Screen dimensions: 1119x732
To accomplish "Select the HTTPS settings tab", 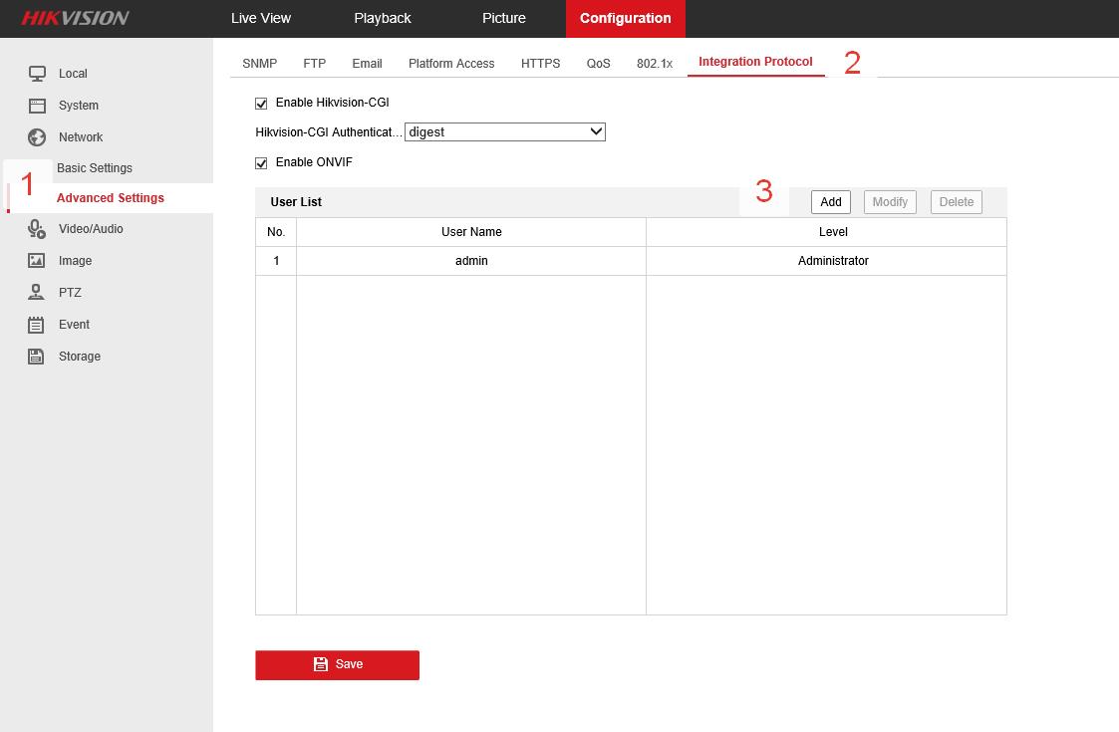I will (x=540, y=63).
